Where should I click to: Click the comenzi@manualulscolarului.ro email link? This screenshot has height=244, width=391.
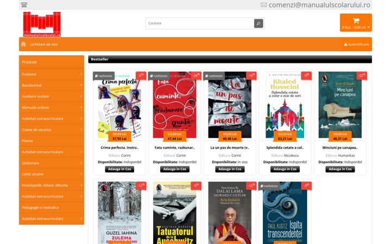(x=319, y=5)
